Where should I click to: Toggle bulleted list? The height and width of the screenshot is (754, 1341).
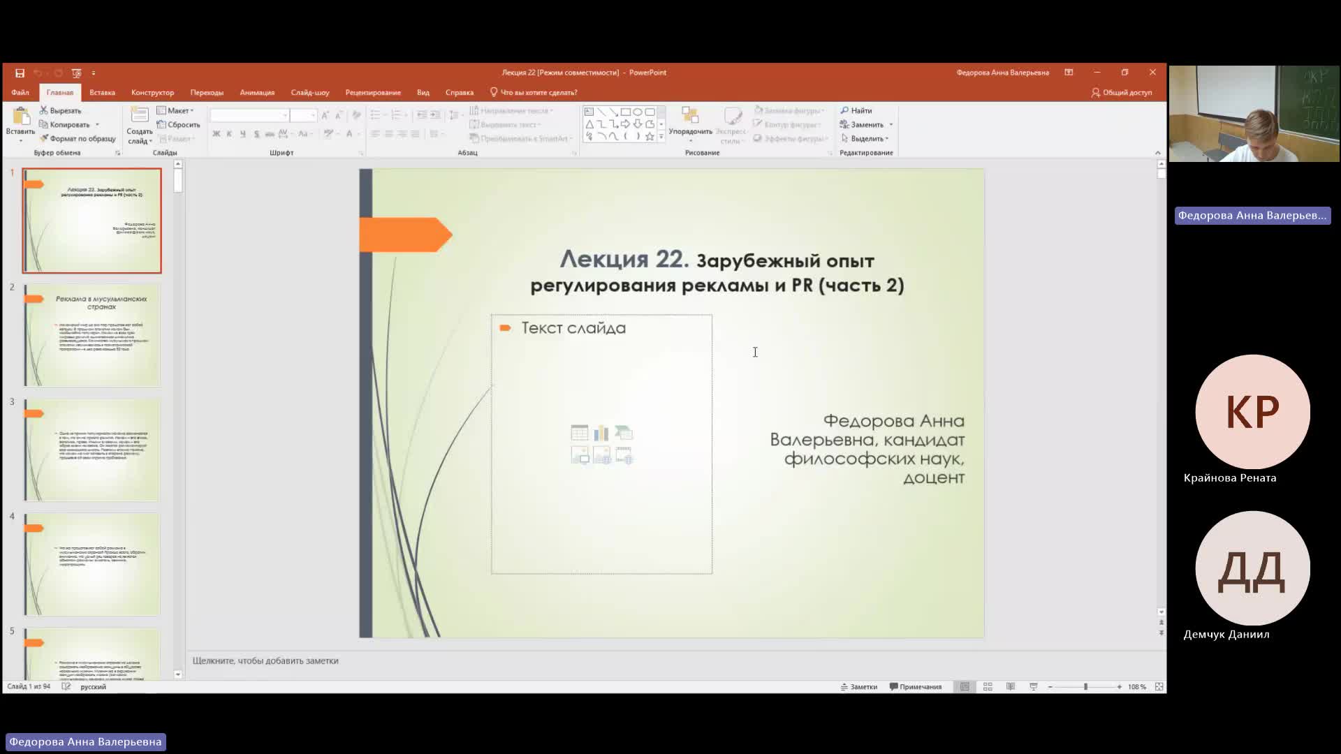pos(376,114)
